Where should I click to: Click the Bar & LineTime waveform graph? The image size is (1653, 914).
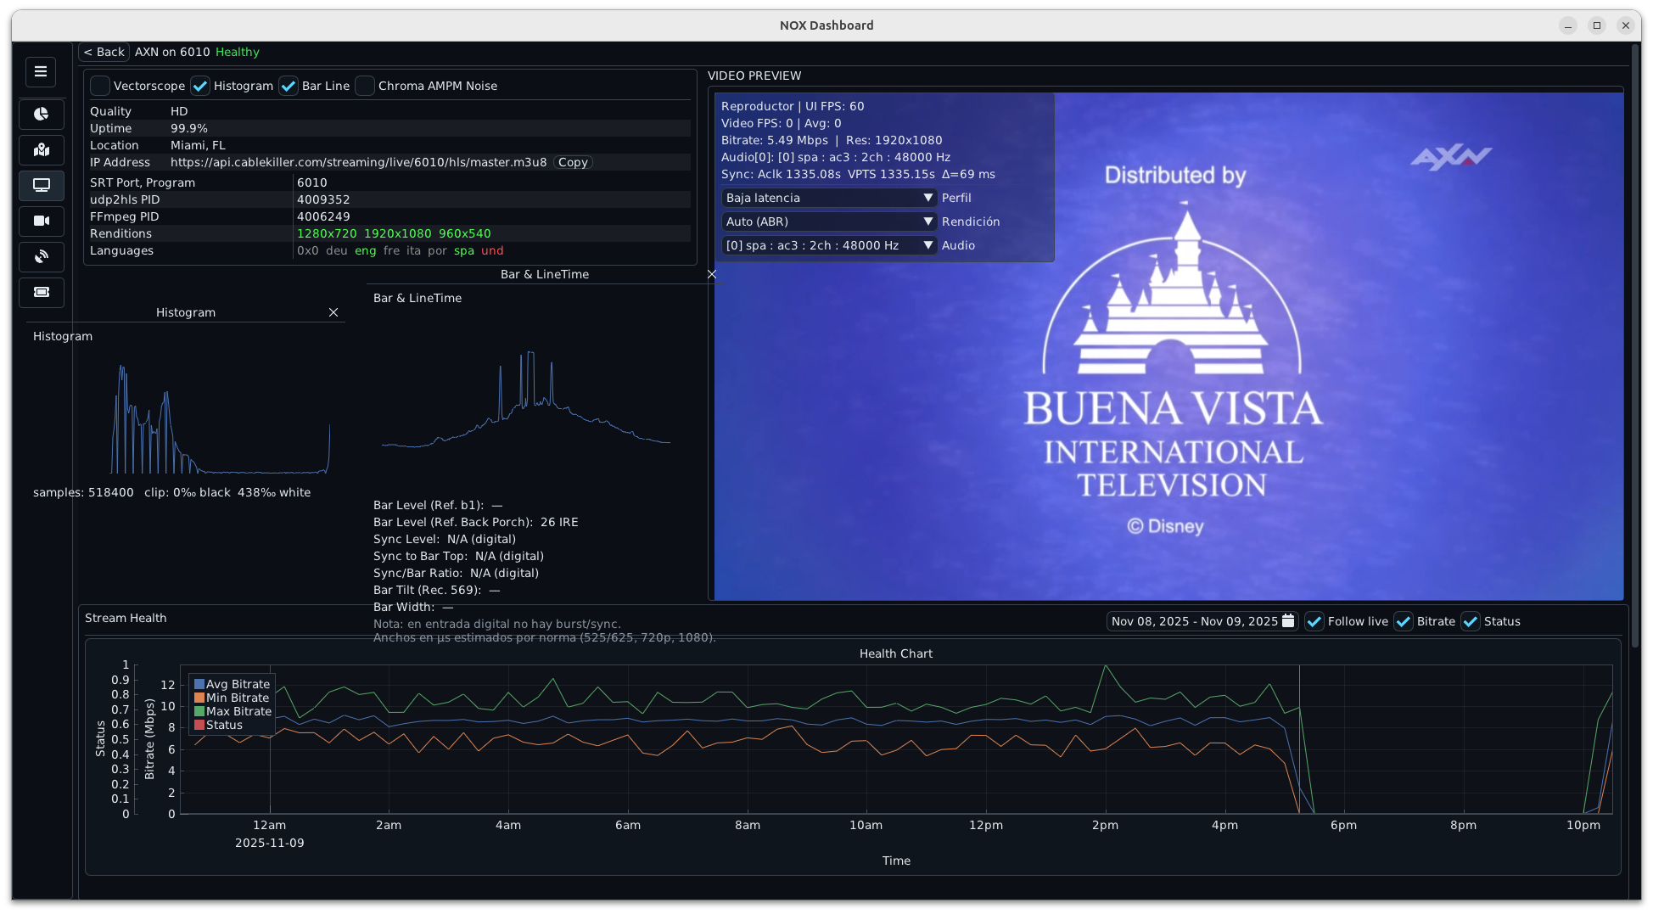pos(526,399)
